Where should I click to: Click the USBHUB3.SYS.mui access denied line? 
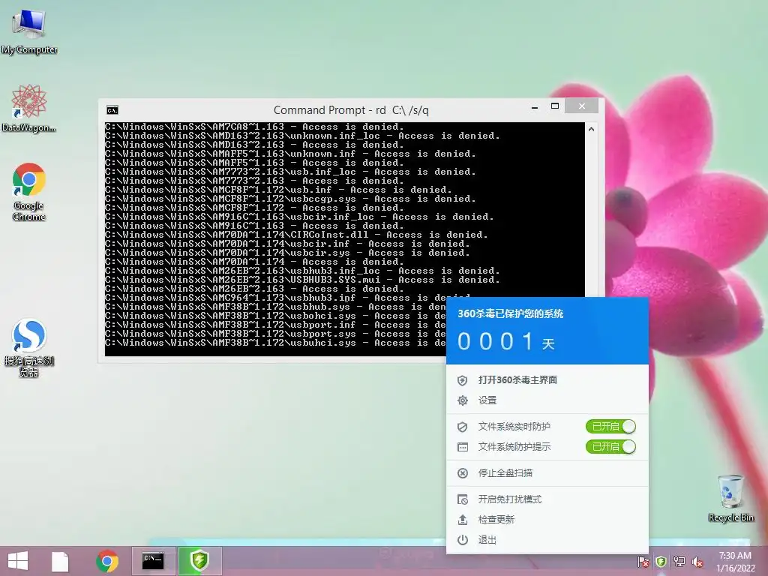click(x=302, y=280)
